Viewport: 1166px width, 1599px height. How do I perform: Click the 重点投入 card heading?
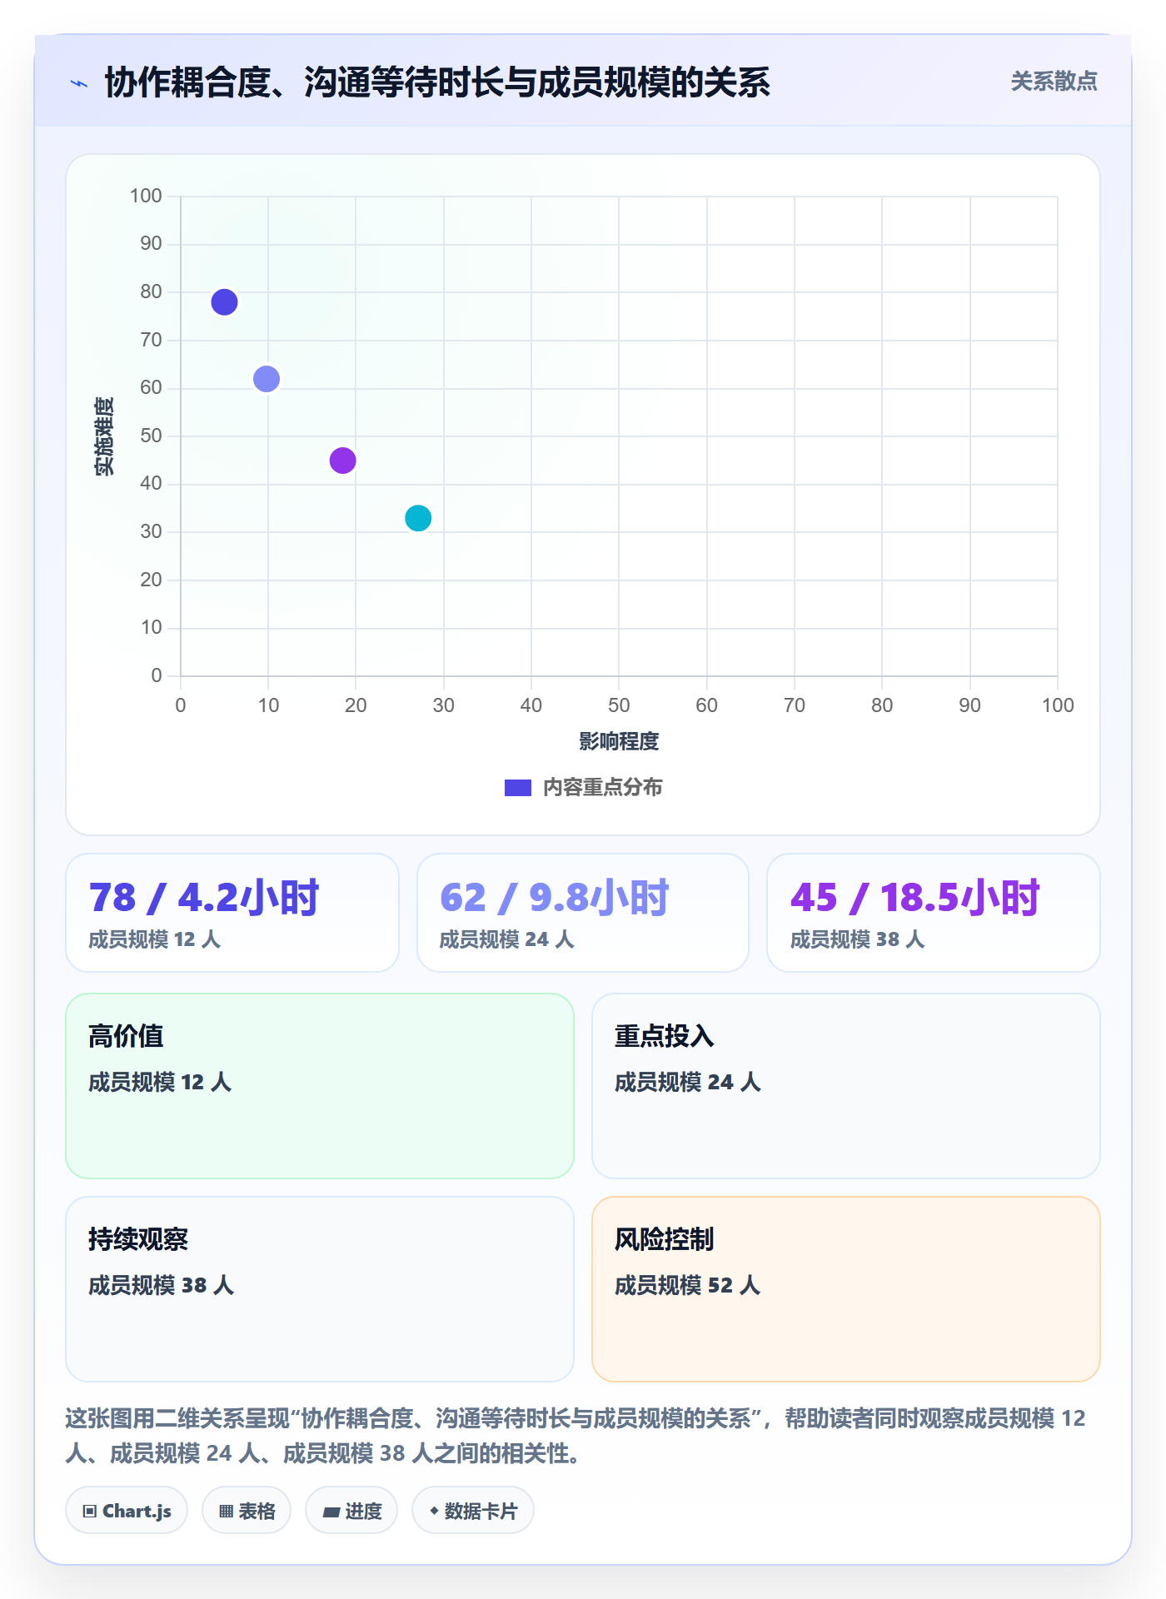click(x=665, y=1037)
